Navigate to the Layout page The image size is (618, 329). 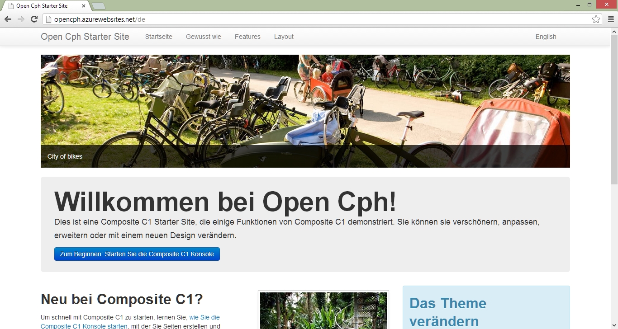(x=284, y=37)
